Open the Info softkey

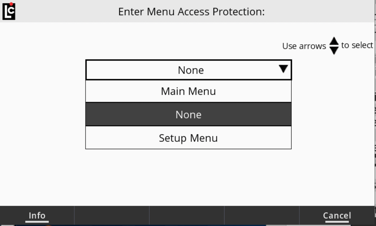[37, 215]
